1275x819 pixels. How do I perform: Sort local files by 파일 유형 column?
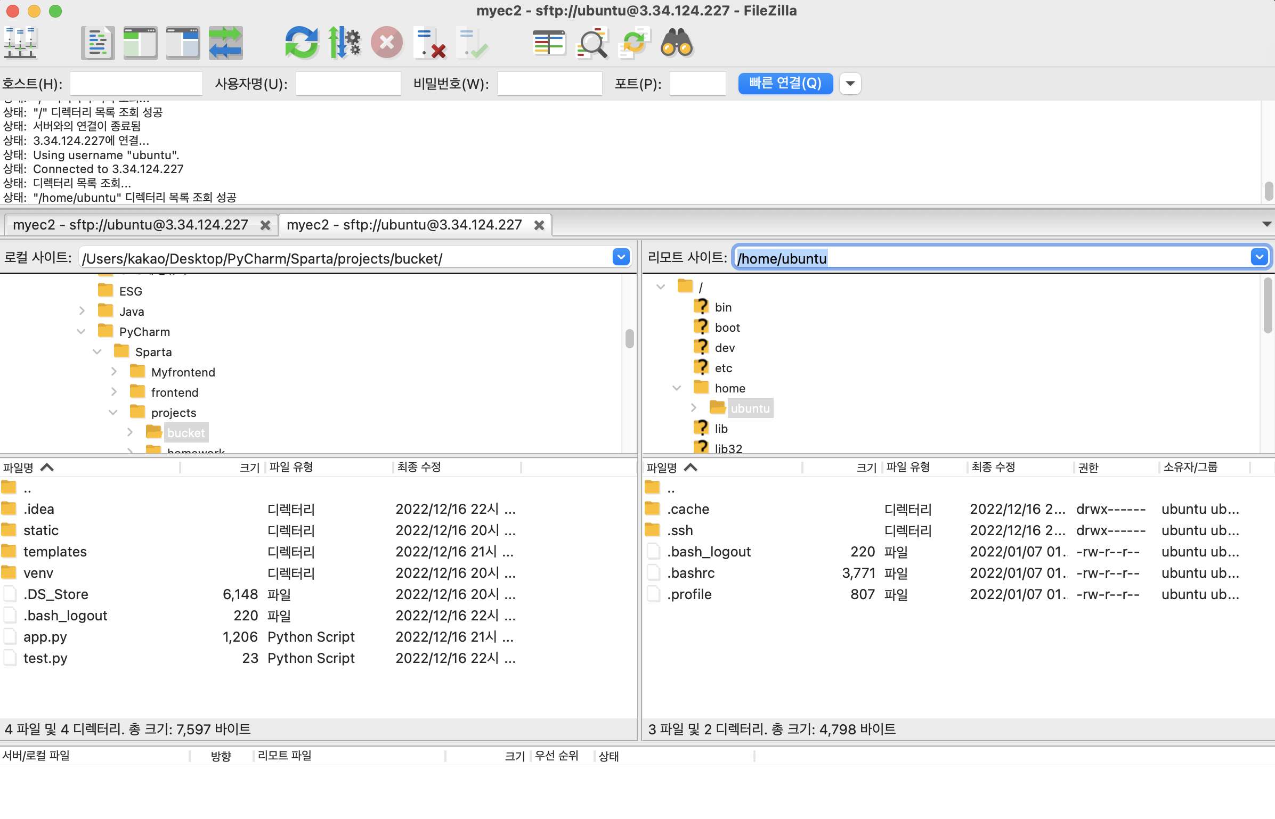[x=329, y=467]
